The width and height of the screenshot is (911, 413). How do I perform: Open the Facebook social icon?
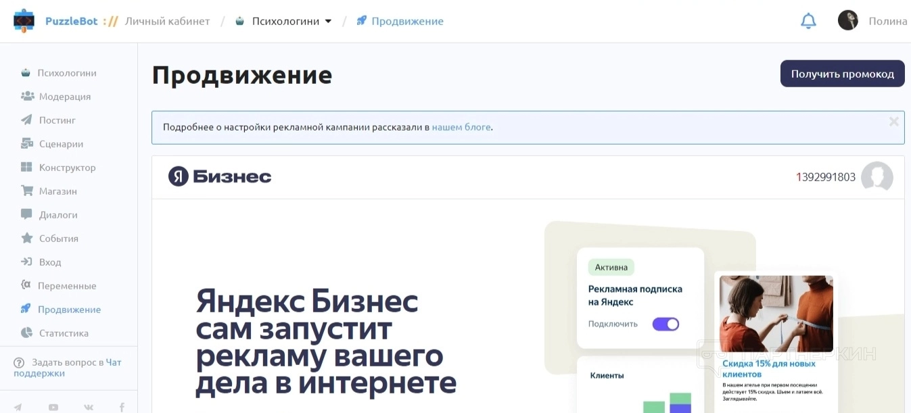coord(122,408)
